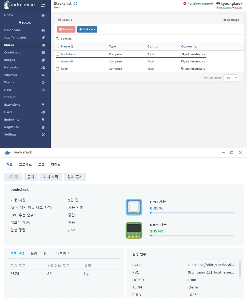The height and width of the screenshot is (301, 247).
Task: Click the Docker whale icon in bookstack window
Action: (x=8, y=153)
